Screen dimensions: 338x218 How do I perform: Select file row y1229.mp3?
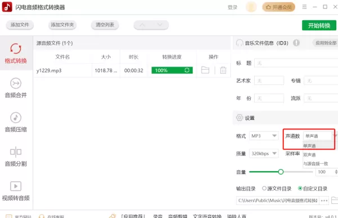132,70
